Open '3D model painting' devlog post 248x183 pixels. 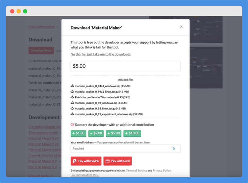[x=45, y=127]
